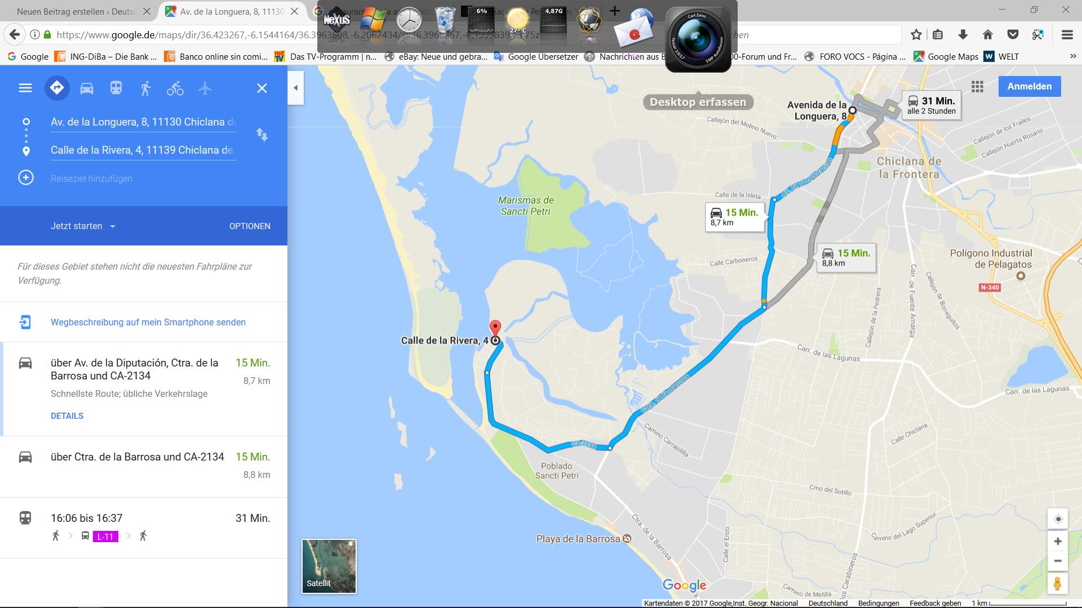Click Wegbeschreibung auf mein Smartphone senden link
This screenshot has width=1082, height=608.
[148, 323]
